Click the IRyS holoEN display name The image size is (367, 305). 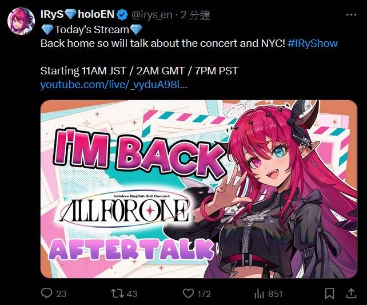78,14
